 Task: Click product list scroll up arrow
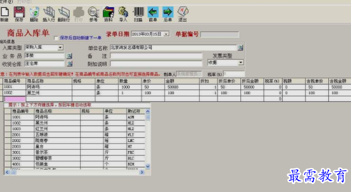point(148,111)
